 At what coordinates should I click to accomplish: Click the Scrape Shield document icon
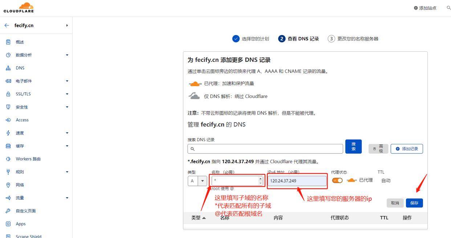pyautogui.click(x=8, y=236)
